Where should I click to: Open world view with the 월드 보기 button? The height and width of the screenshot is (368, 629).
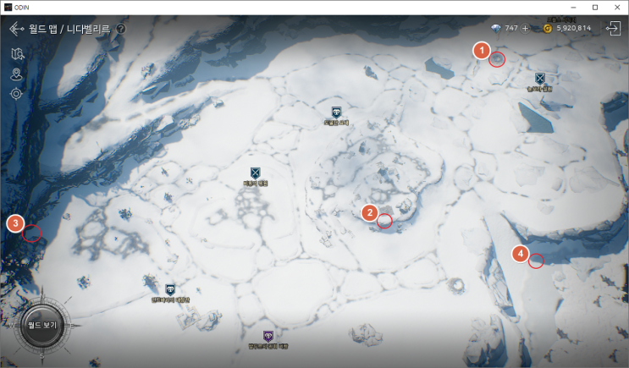42,326
